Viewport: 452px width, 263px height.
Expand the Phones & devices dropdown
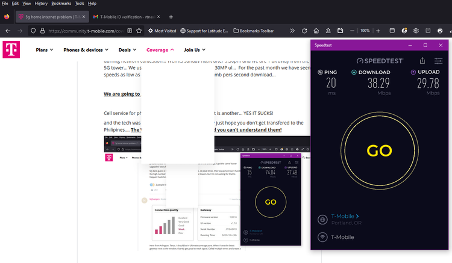click(x=86, y=50)
